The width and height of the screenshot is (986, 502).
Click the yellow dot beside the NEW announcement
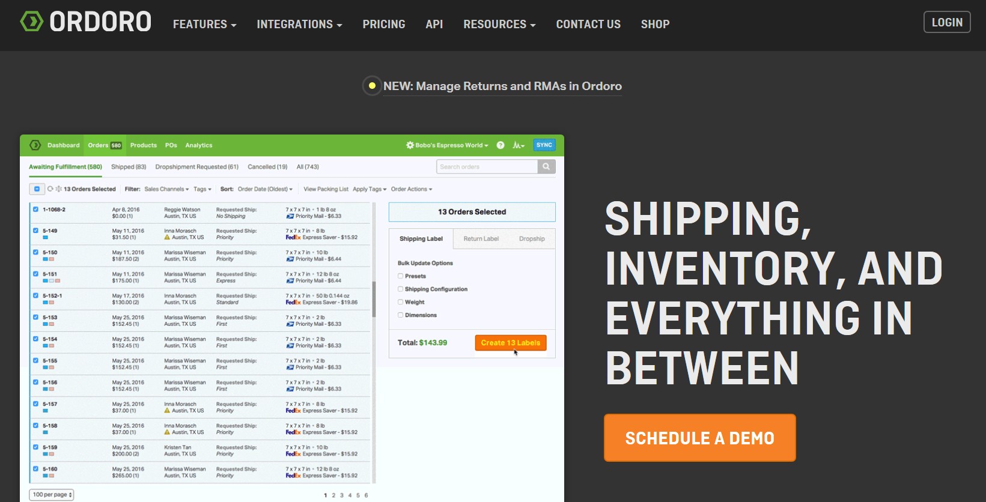(372, 86)
